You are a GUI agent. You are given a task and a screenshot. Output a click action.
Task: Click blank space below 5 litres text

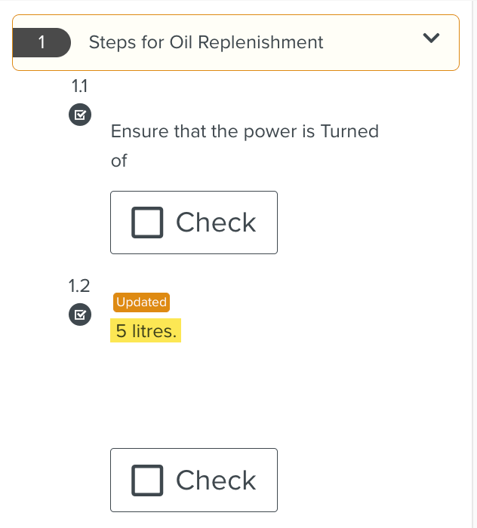point(226,392)
